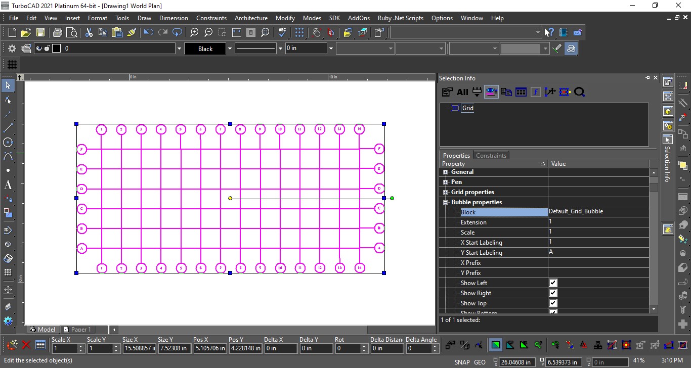Click the magnifier search icon in Selection Info
691x368 pixels.
(580, 92)
